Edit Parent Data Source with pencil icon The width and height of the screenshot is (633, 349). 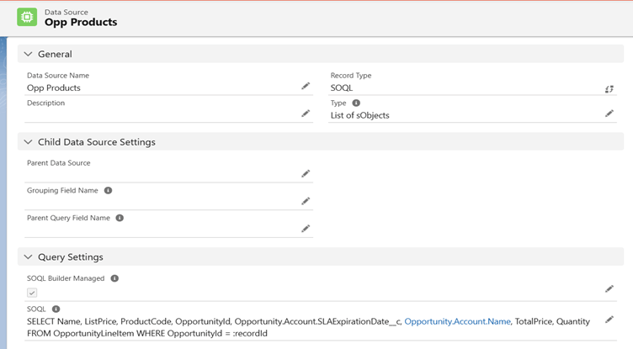tap(306, 173)
